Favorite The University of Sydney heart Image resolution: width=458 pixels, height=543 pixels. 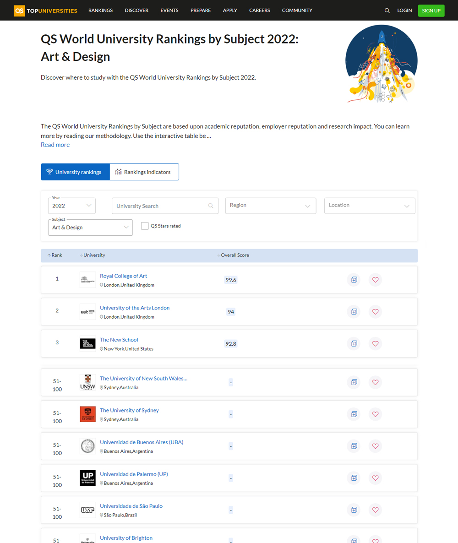(375, 414)
